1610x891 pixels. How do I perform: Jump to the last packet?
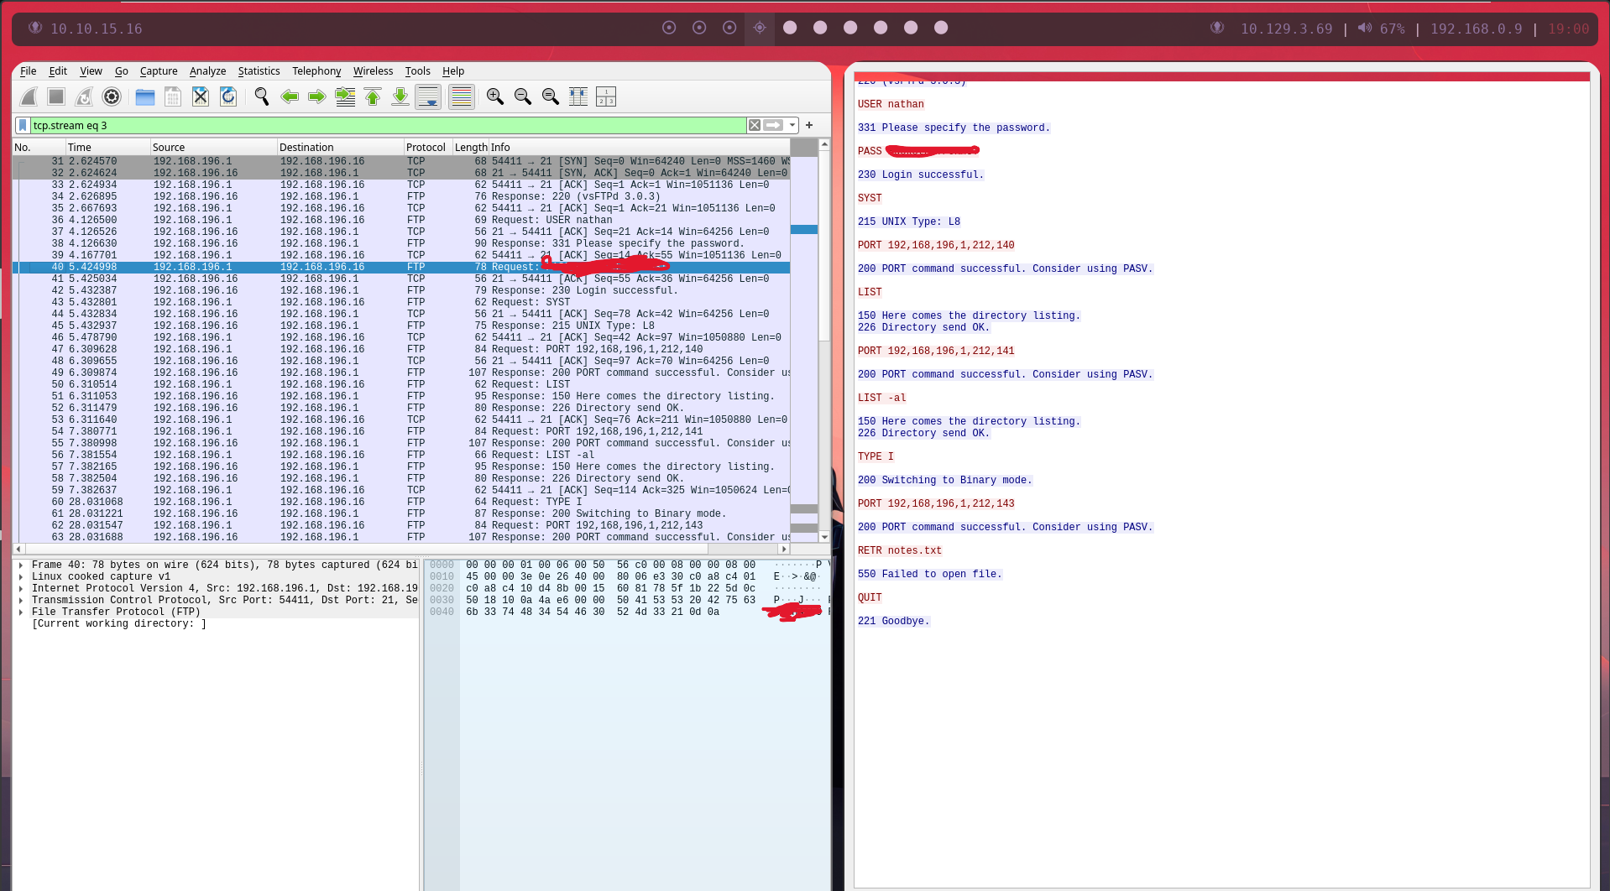pyautogui.click(x=400, y=97)
